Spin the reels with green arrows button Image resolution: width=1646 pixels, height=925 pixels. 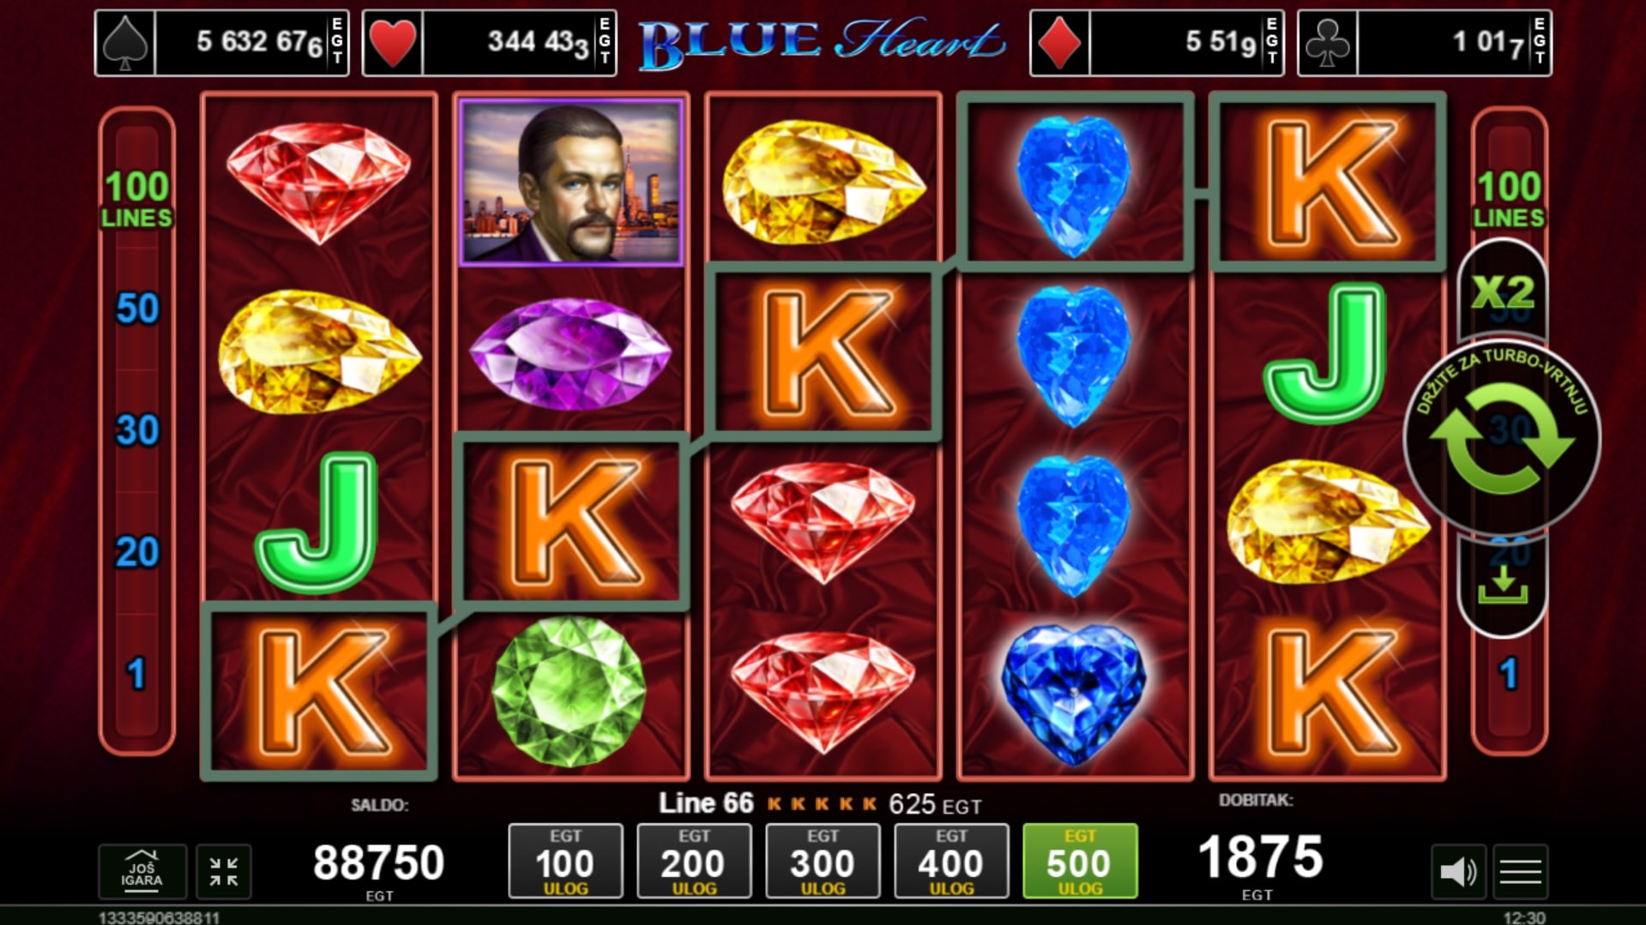tap(1502, 438)
